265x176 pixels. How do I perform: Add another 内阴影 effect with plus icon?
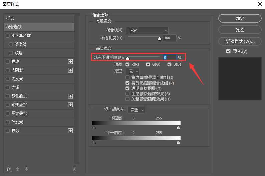click(70, 70)
